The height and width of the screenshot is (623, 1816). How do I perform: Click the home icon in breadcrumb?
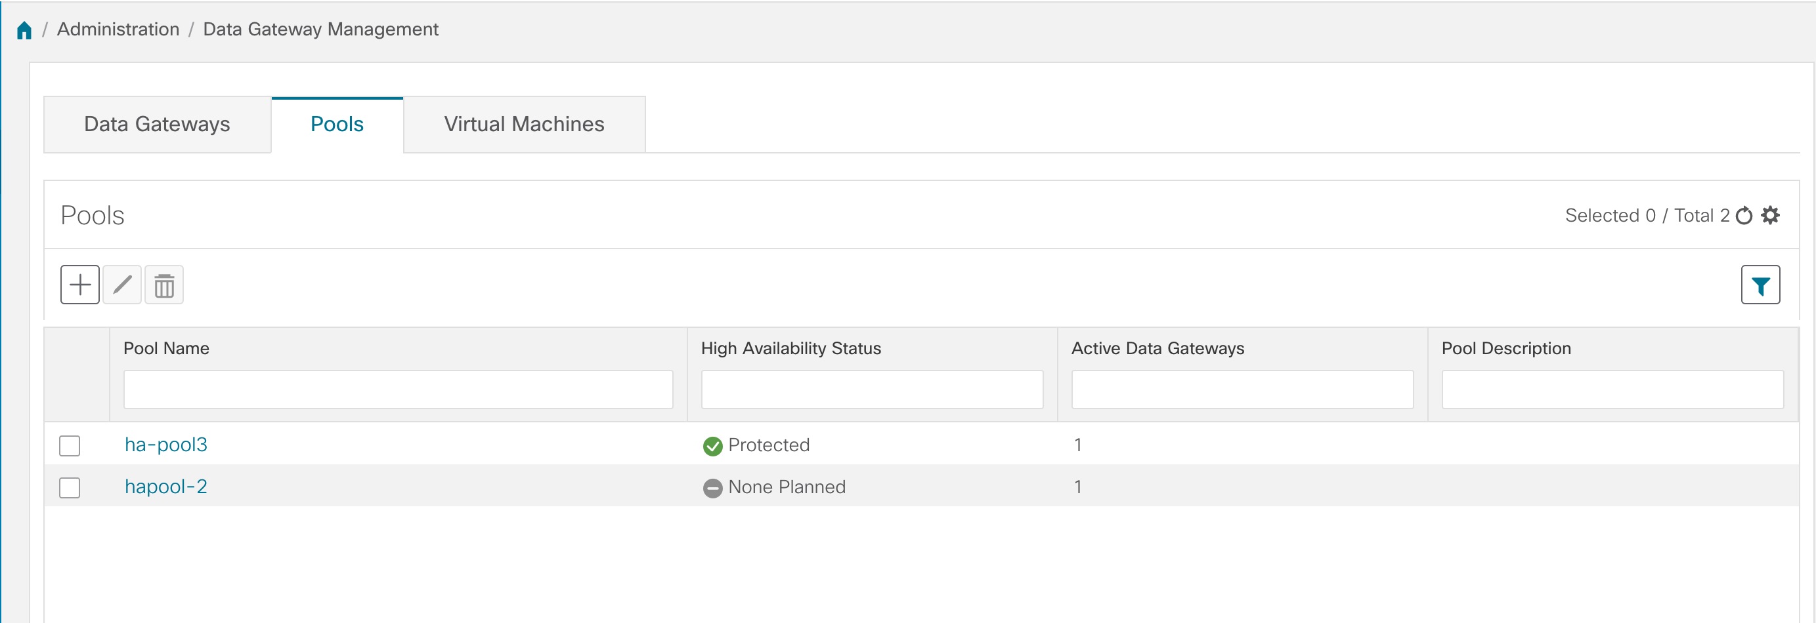coord(24,30)
